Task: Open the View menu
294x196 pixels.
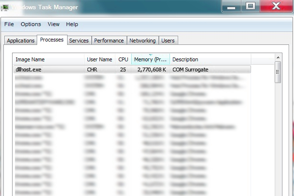Action: point(54,24)
